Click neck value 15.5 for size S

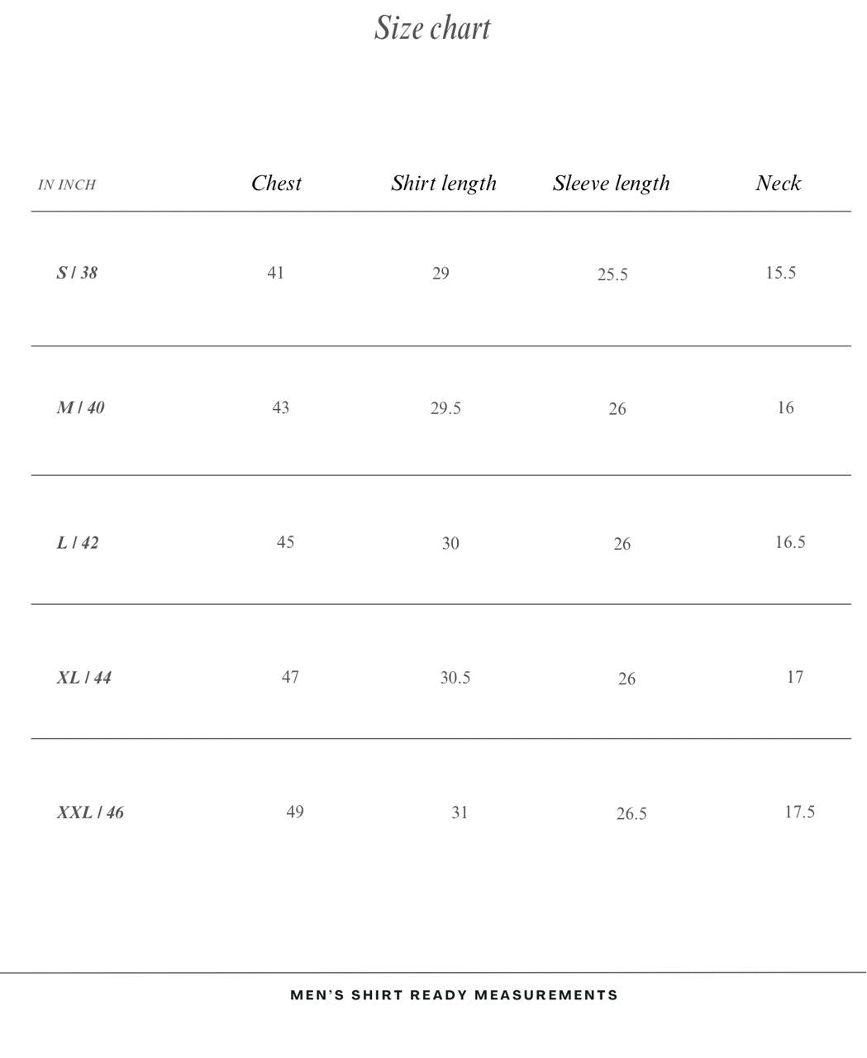click(780, 273)
